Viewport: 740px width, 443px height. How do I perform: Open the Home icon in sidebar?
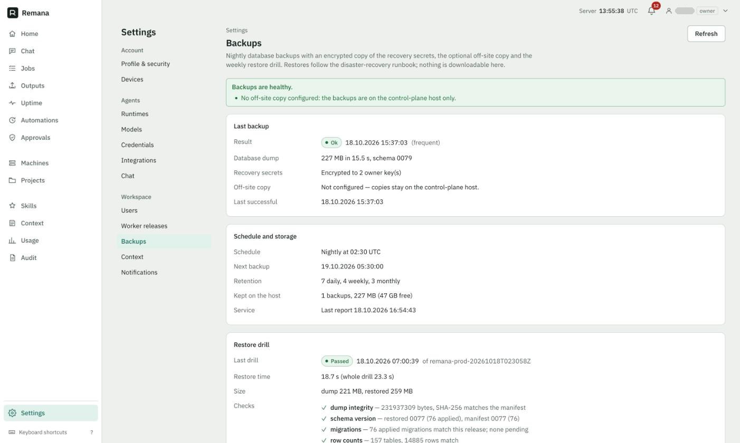pyautogui.click(x=12, y=34)
